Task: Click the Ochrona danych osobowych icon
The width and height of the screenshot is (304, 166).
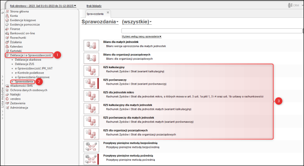Action: (x=8, y=90)
